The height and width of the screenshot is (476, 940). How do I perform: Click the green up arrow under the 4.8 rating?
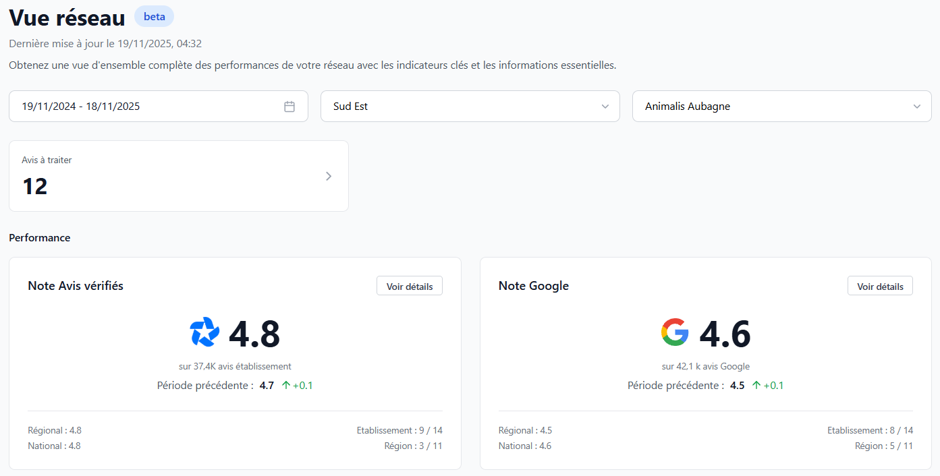(285, 386)
